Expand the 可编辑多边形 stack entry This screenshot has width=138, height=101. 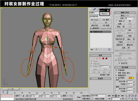pos(91,32)
